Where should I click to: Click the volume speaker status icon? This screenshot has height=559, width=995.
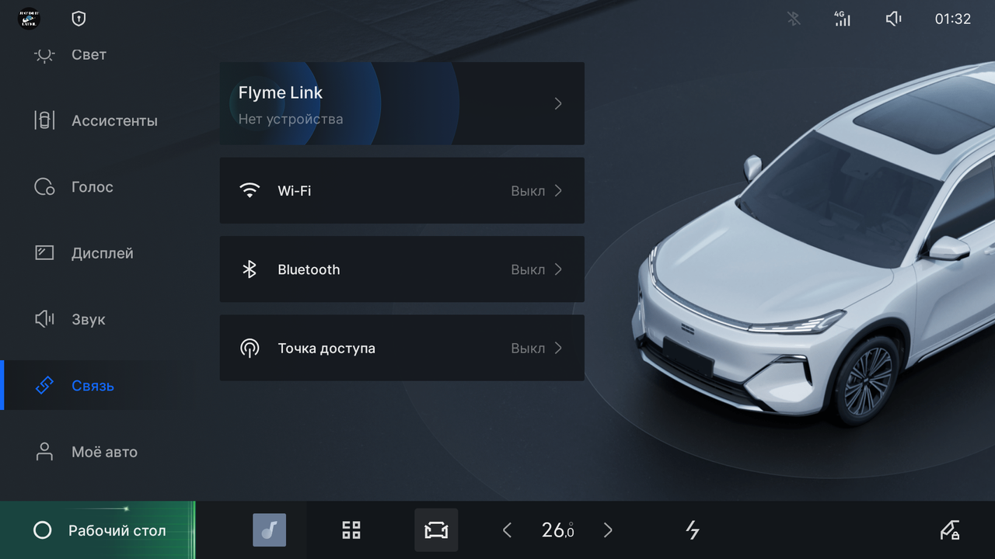894,19
